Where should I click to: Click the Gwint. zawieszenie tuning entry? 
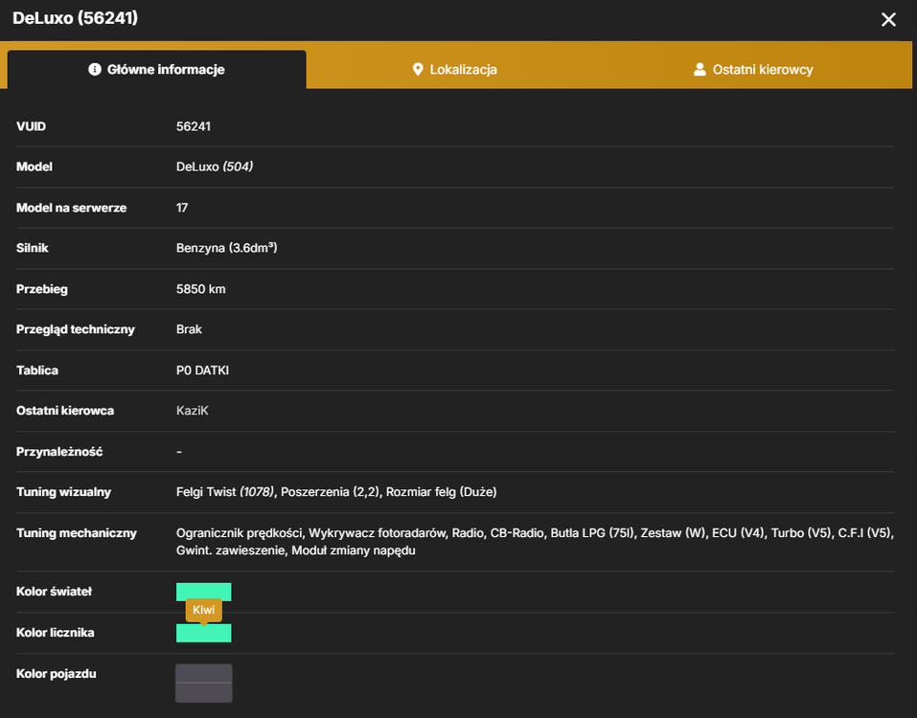click(x=230, y=550)
